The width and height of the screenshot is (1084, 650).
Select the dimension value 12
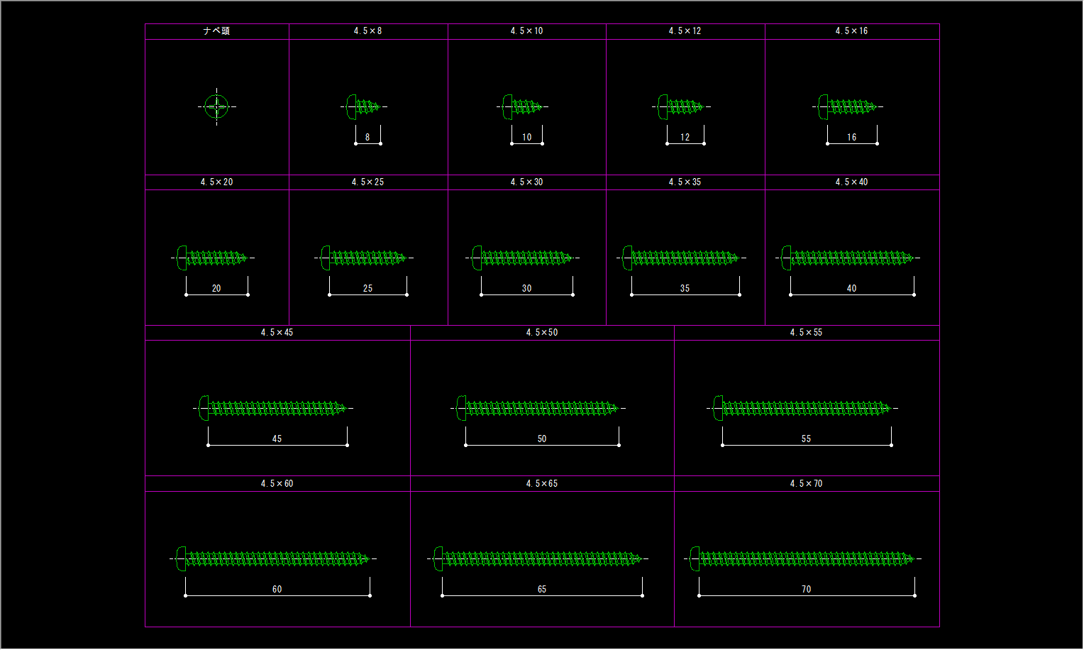tap(685, 138)
